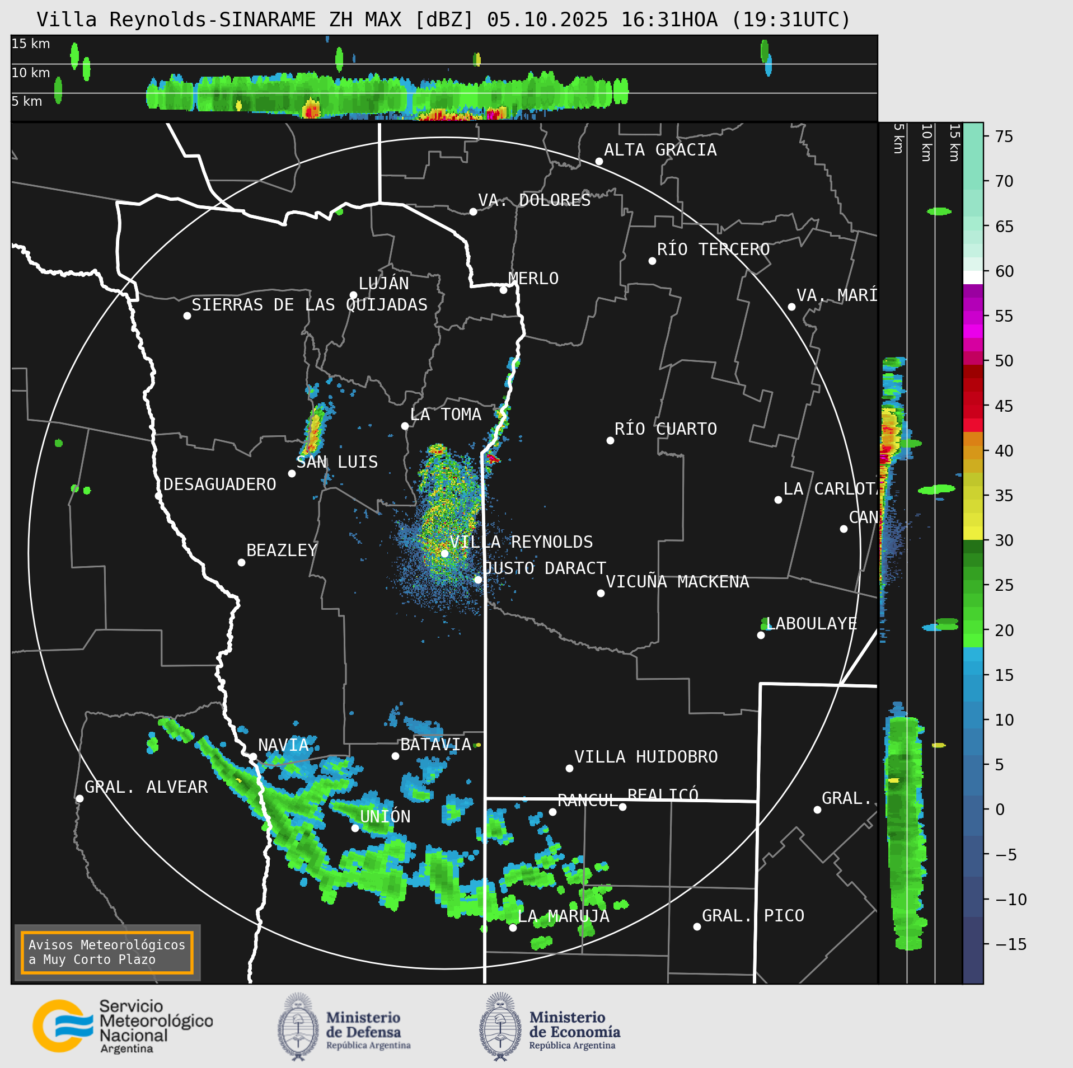Image resolution: width=1073 pixels, height=1068 pixels.
Task: Click the GRAL. ALVEAR city label
Action: tap(146, 787)
